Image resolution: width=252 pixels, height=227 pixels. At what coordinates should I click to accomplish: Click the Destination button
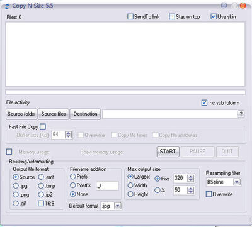tap(85, 114)
